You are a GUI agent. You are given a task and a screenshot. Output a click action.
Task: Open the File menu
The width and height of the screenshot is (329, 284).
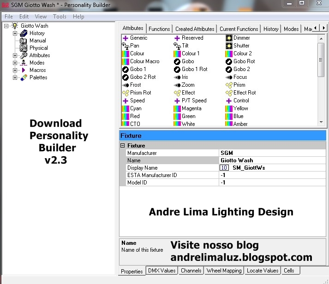click(9, 17)
